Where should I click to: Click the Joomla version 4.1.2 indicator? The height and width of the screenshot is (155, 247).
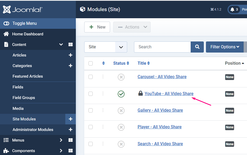(x=216, y=10)
